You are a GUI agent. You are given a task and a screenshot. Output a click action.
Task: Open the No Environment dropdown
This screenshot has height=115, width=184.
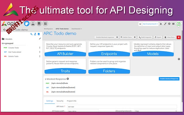click(x=150, y=24)
